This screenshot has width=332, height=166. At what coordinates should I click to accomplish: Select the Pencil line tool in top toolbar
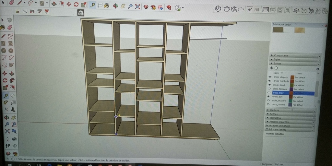pyautogui.click(x=20, y=3)
